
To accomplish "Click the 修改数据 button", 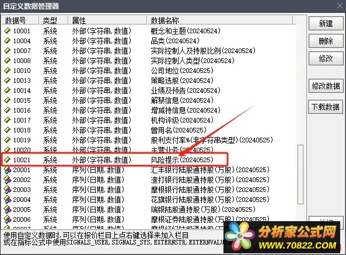I will [x=326, y=86].
